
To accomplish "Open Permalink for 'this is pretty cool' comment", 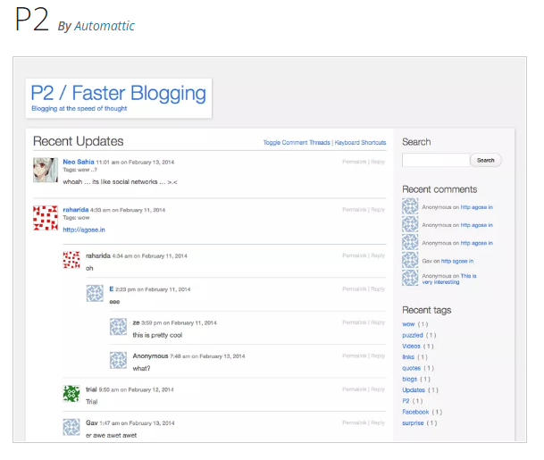I will (x=355, y=322).
